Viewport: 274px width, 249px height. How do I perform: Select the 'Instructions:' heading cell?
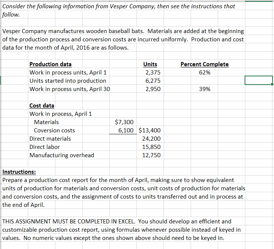(x=19, y=172)
